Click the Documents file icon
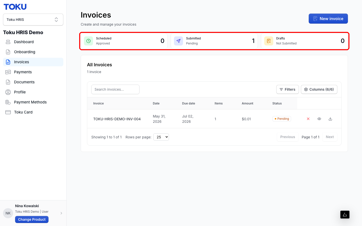 pyautogui.click(x=8, y=82)
